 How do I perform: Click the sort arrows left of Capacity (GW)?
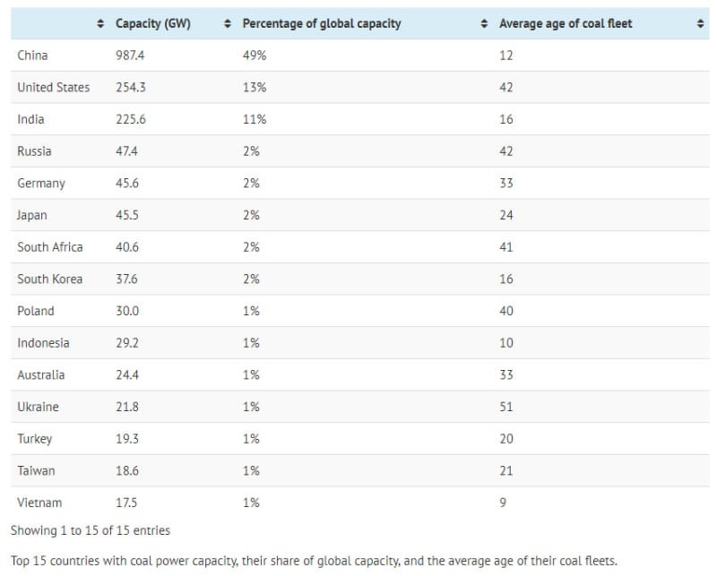[101, 23]
